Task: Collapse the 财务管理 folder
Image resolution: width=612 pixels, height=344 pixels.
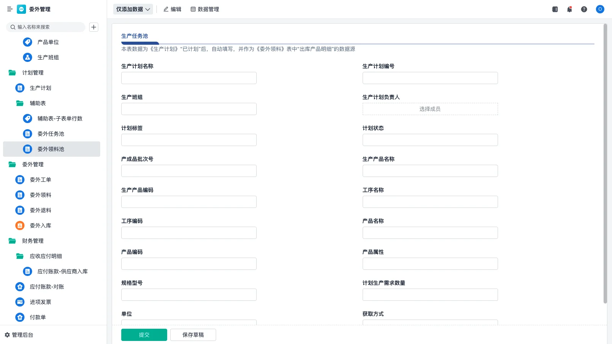Action: point(12,241)
